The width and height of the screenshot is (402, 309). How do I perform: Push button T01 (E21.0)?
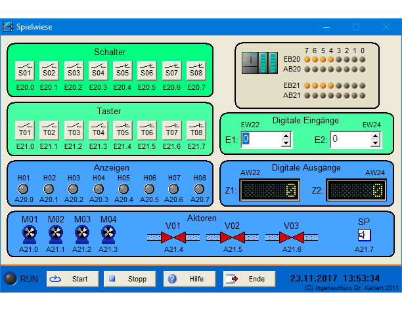[x=24, y=131]
